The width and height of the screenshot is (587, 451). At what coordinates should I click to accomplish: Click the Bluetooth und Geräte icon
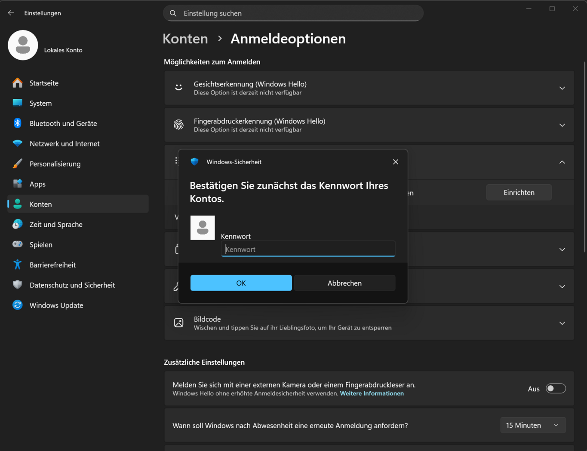[18, 123]
